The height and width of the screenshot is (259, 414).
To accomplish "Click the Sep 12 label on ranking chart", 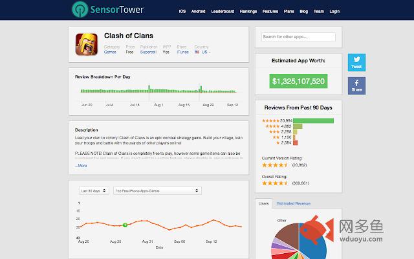I will 212,242.
